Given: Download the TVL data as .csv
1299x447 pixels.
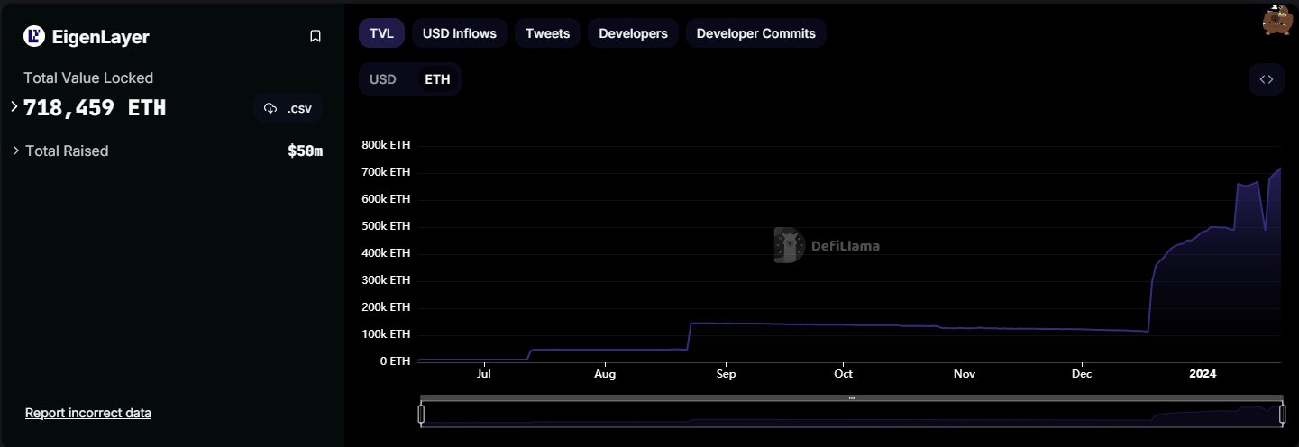Looking at the screenshot, I should click(288, 108).
